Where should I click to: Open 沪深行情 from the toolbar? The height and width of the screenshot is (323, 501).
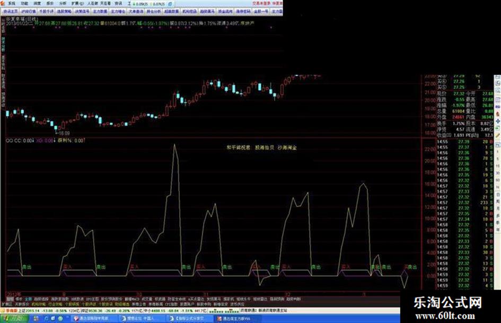[x=29, y=11]
